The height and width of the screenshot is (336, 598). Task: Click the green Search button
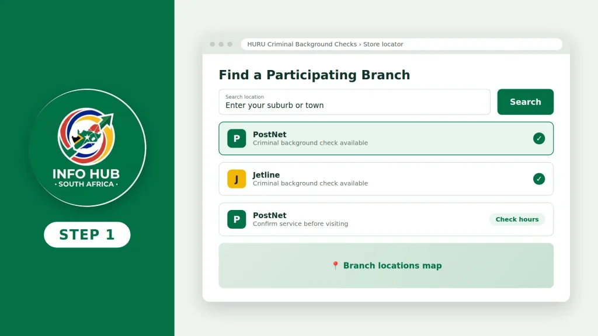point(525,101)
